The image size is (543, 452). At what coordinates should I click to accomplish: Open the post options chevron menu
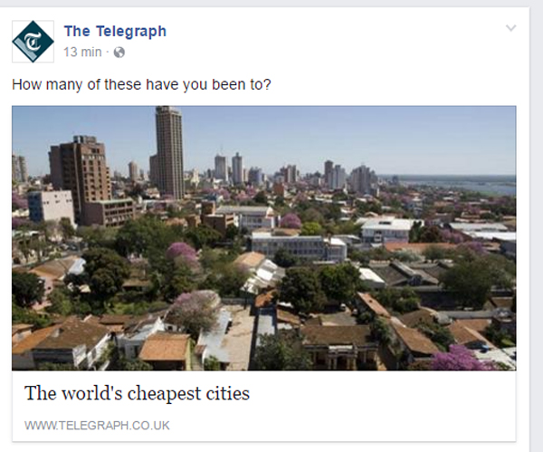(511, 28)
